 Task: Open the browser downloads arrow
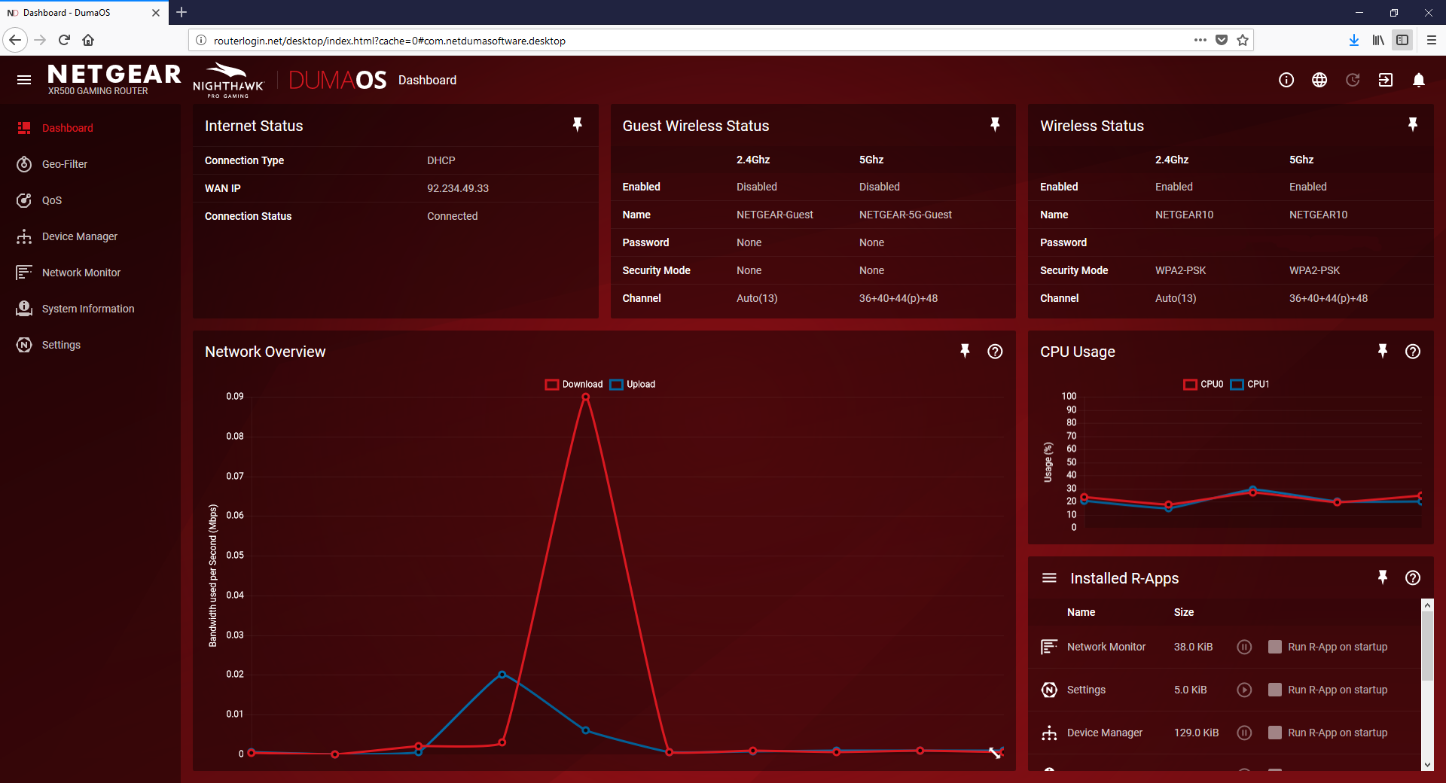point(1354,40)
